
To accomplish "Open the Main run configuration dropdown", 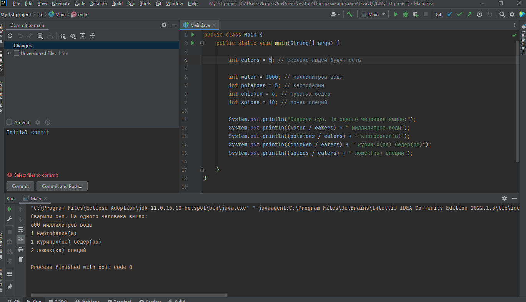I will click(x=373, y=14).
